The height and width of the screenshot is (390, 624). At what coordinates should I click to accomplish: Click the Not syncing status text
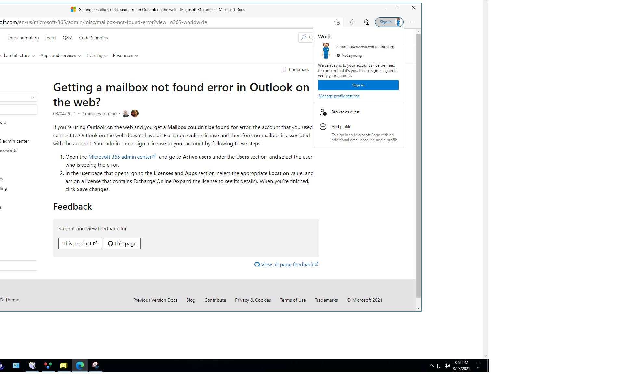[352, 55]
